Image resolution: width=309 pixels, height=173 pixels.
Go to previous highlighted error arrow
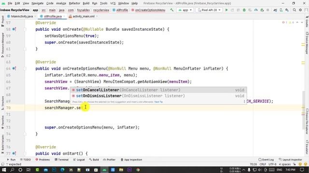click(x=297, y=23)
